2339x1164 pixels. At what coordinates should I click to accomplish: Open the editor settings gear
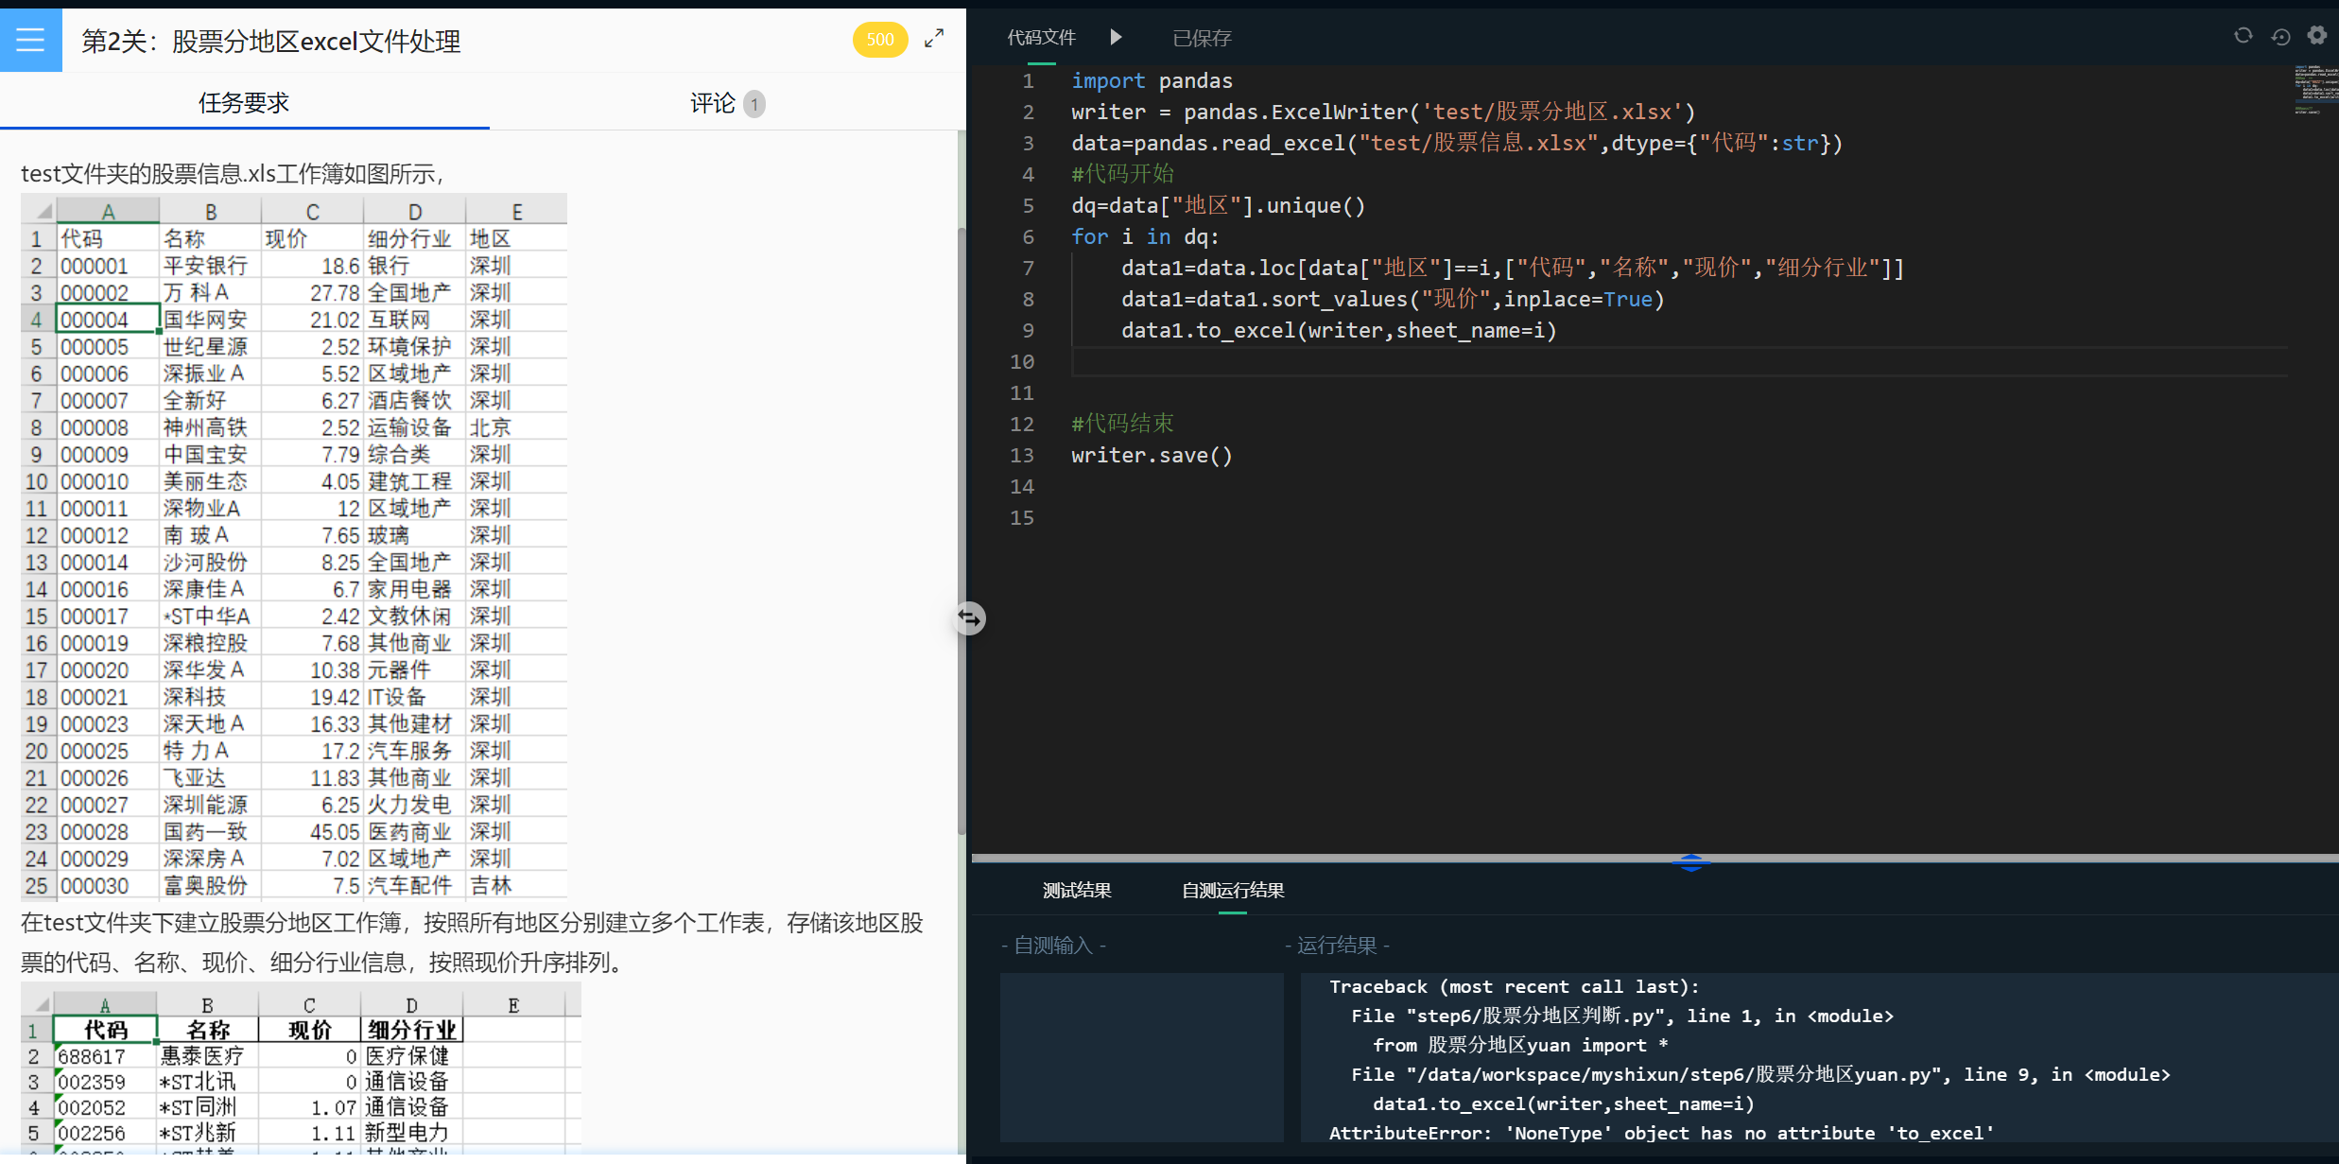pyautogui.click(x=2316, y=36)
